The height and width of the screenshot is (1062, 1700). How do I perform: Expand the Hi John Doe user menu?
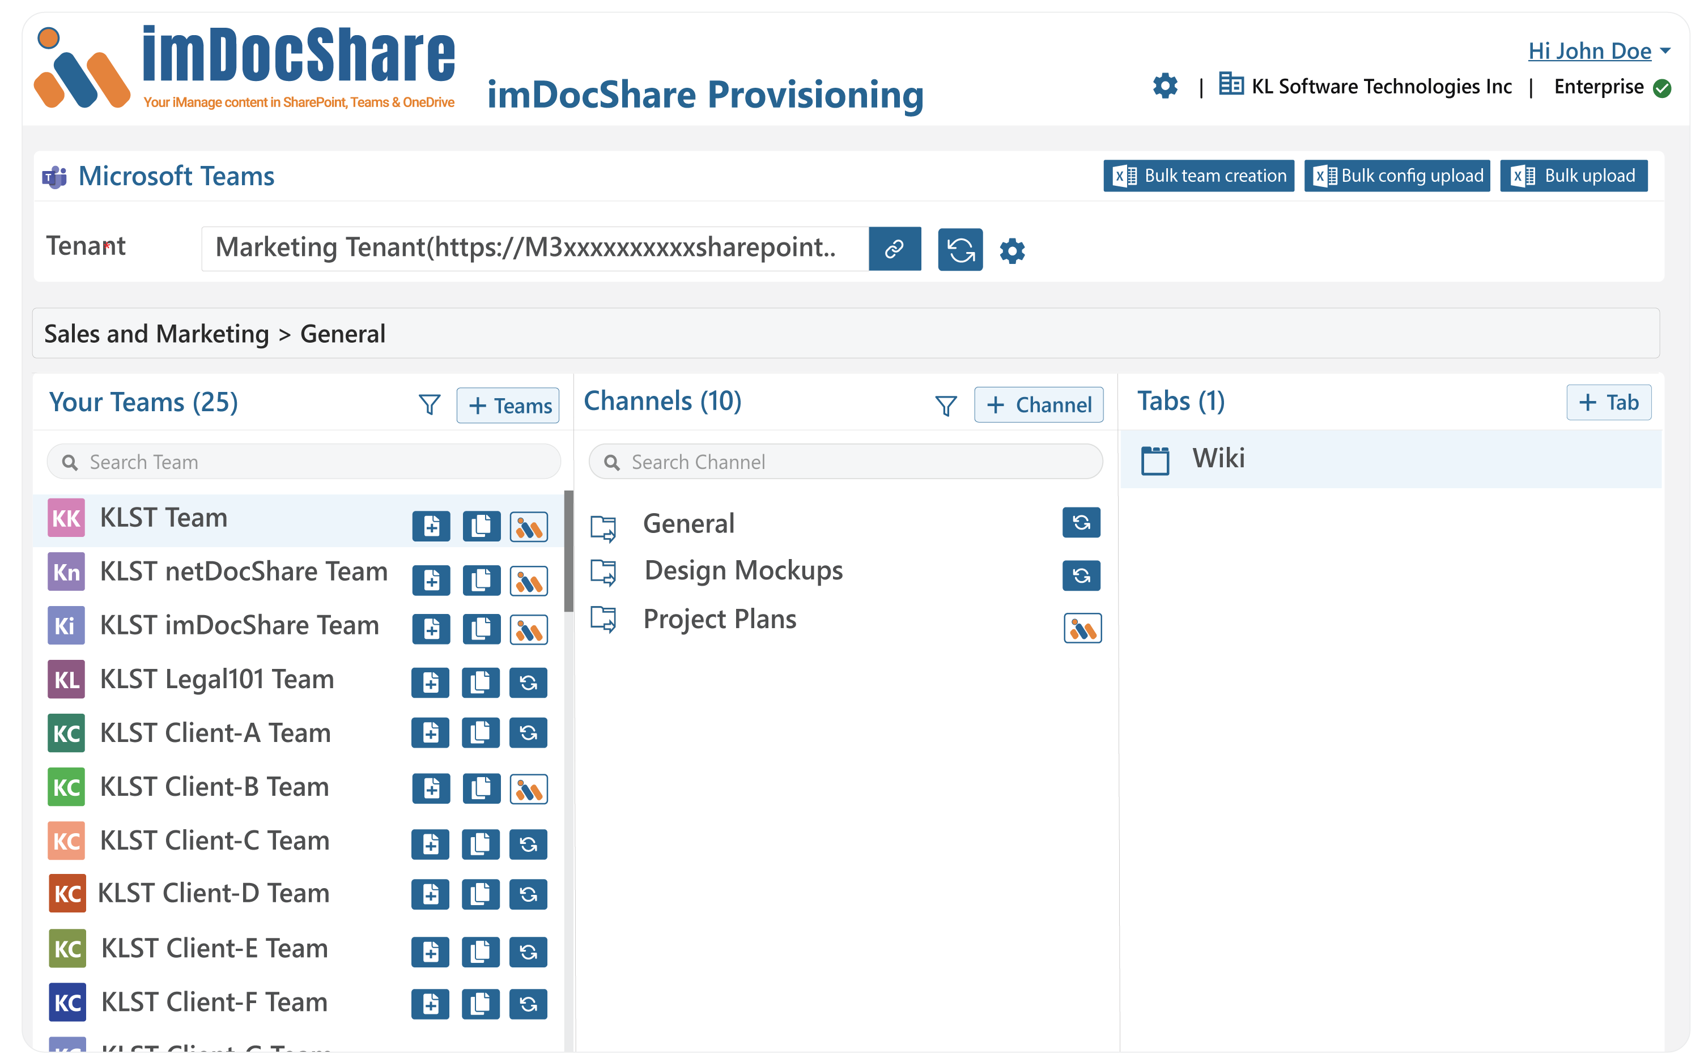click(1599, 52)
